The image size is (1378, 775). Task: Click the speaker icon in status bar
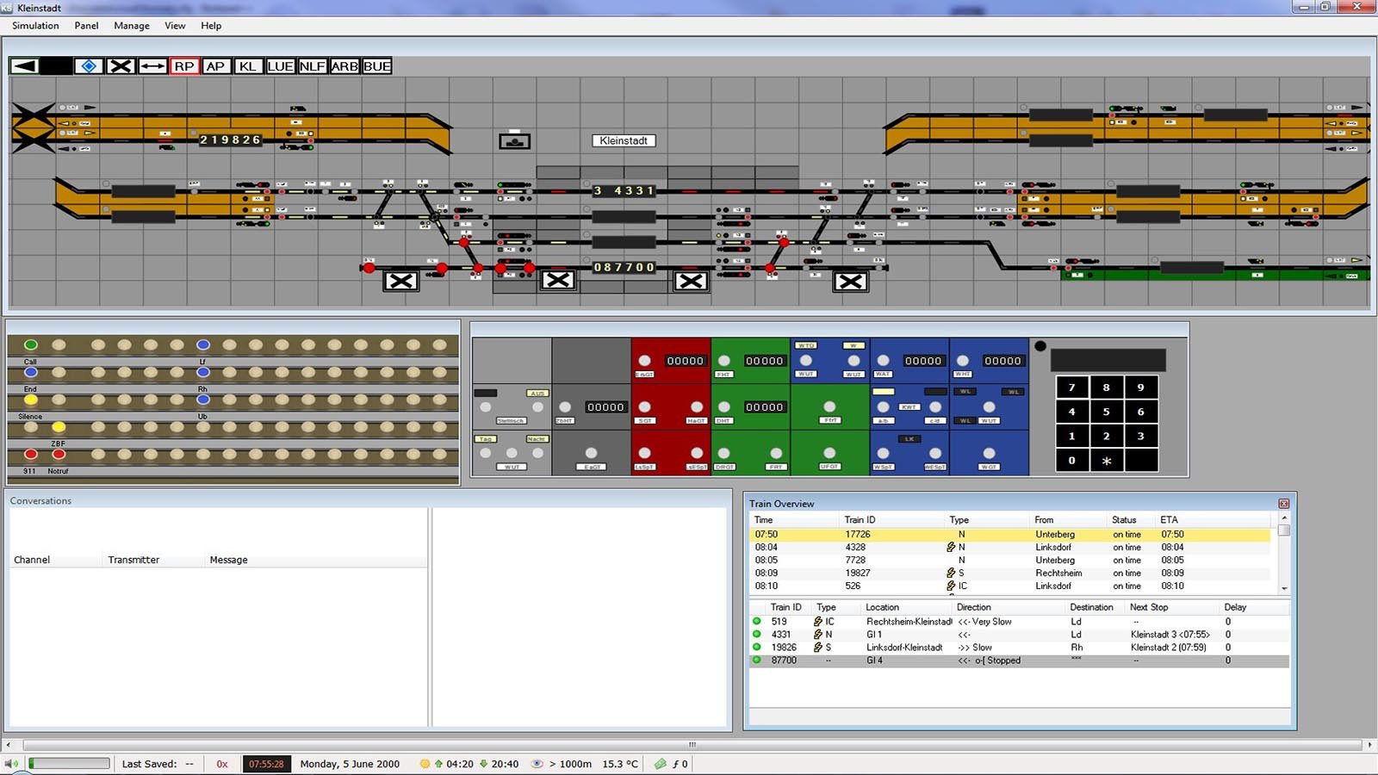11,764
